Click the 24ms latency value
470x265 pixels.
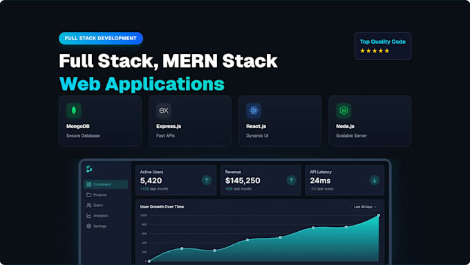(320, 181)
